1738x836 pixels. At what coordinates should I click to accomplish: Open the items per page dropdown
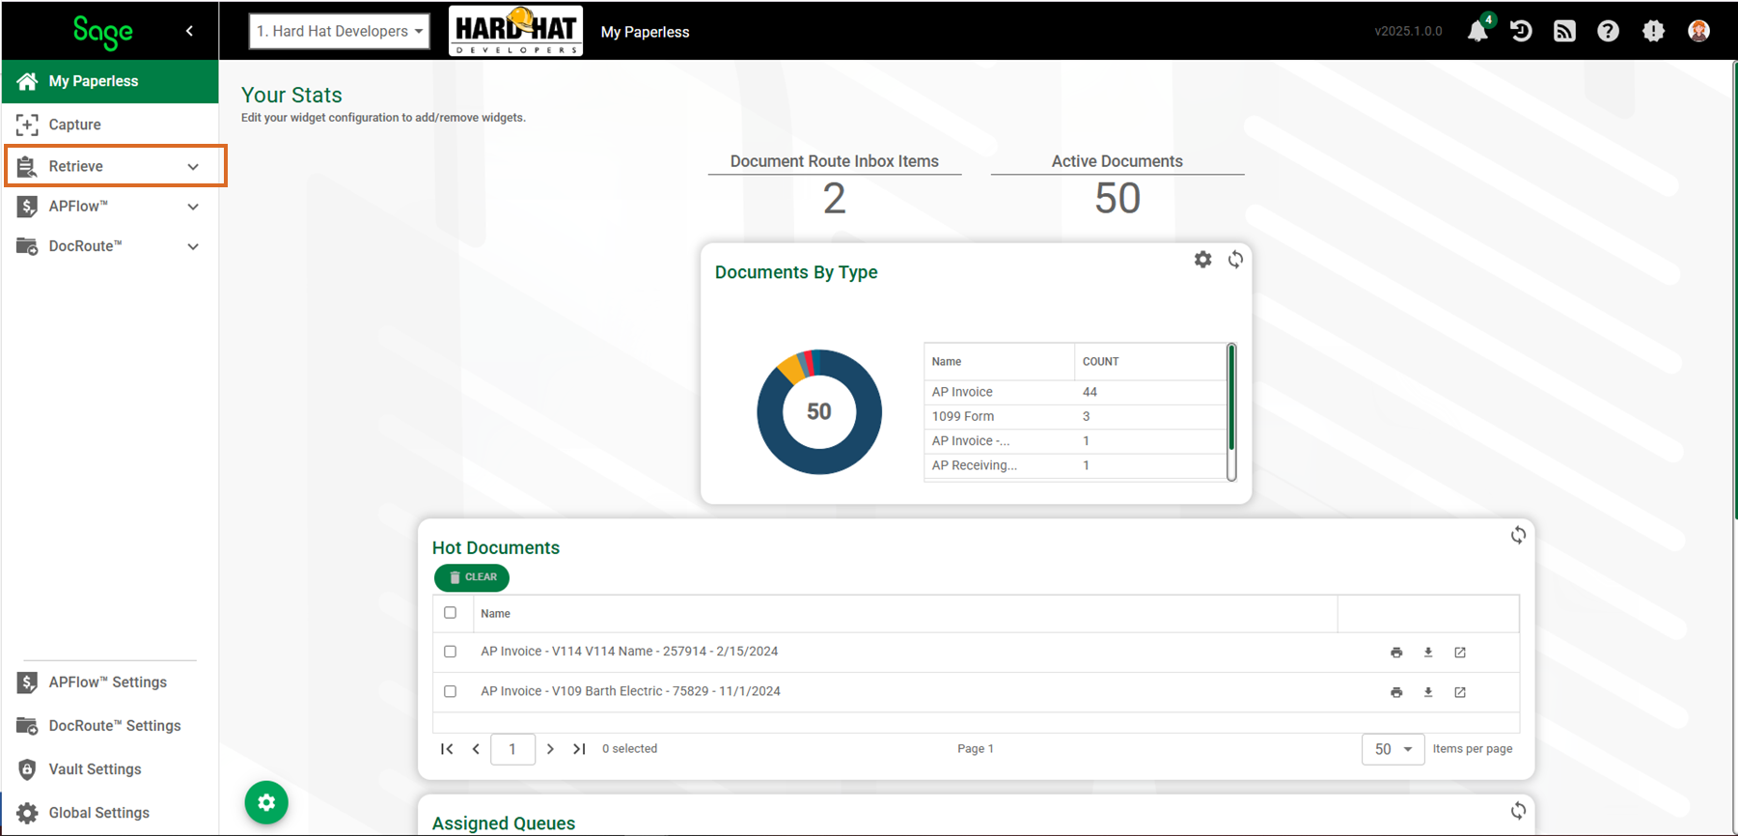click(1393, 749)
